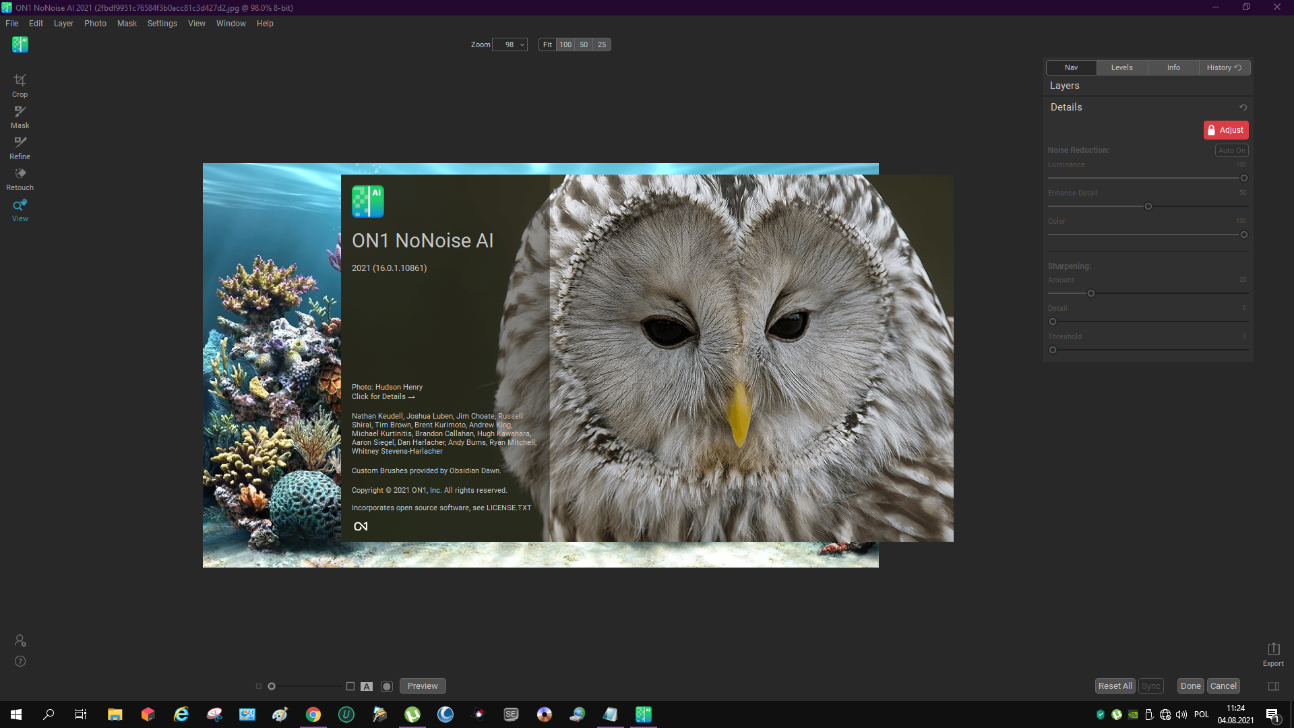Click the 'Click for Details' link

pyautogui.click(x=383, y=396)
